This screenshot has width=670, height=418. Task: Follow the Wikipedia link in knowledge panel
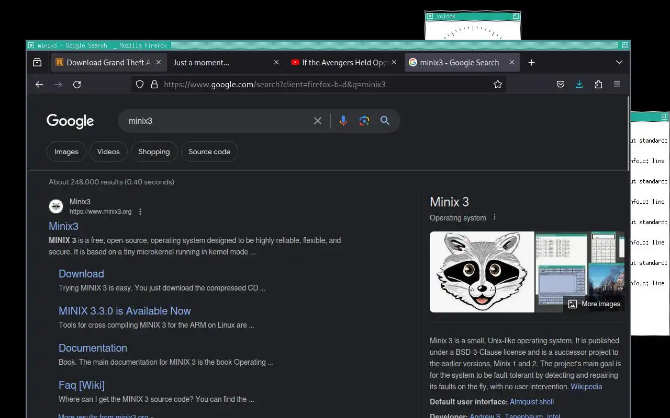coord(586,387)
